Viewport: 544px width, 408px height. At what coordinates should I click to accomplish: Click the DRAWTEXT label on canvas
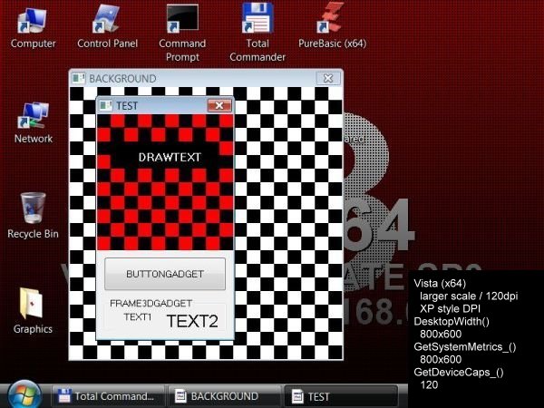click(170, 157)
